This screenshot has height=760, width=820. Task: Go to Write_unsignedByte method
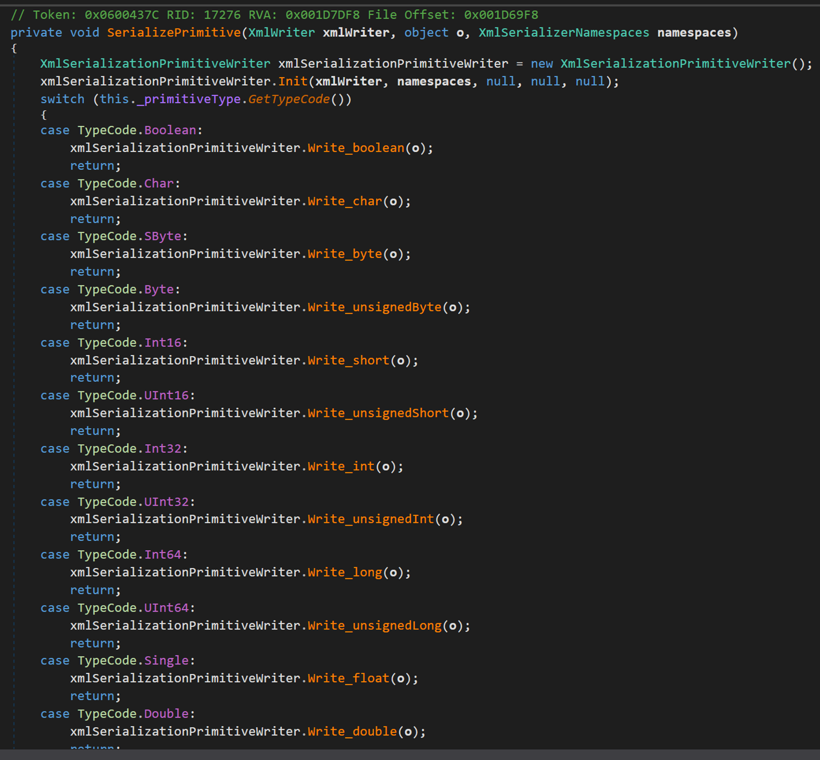(x=375, y=307)
